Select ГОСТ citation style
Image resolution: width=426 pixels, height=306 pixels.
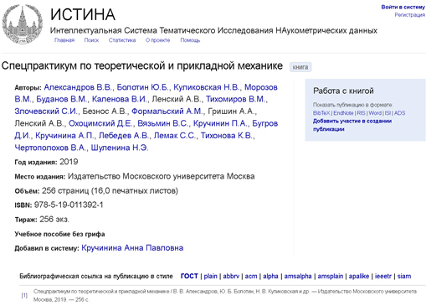(189, 276)
